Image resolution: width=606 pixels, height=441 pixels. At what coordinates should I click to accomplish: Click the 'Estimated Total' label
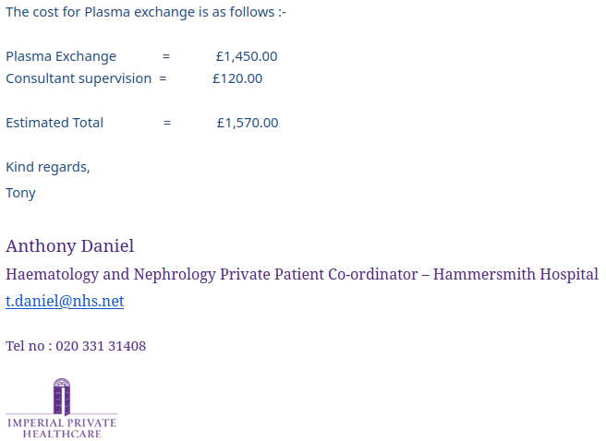(x=55, y=123)
